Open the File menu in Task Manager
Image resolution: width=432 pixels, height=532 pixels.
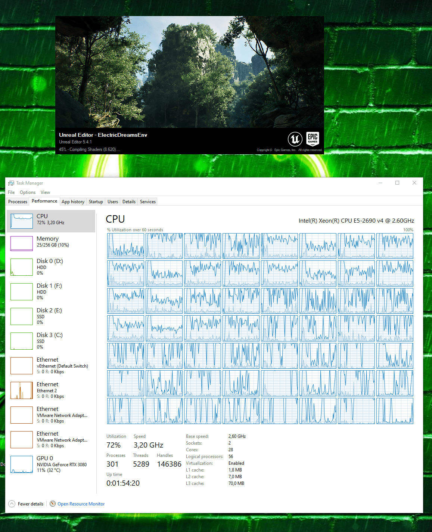pos(11,192)
